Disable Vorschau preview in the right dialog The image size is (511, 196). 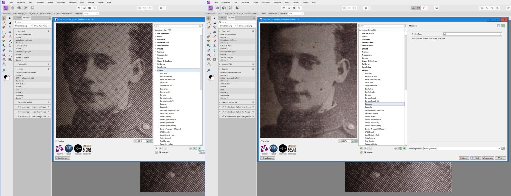(x=261, y=141)
